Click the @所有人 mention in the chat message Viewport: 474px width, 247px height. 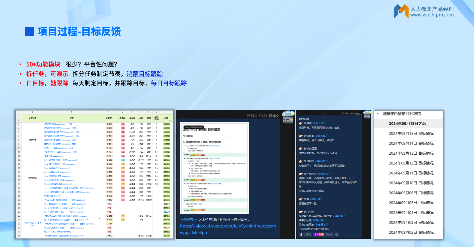click(189, 219)
